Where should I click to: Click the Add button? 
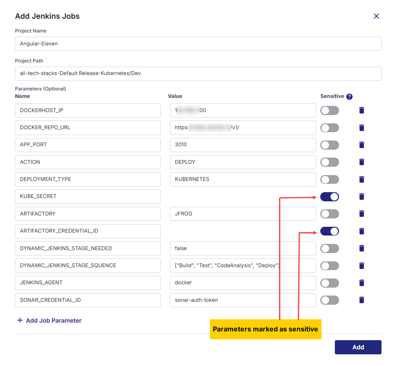(x=358, y=347)
